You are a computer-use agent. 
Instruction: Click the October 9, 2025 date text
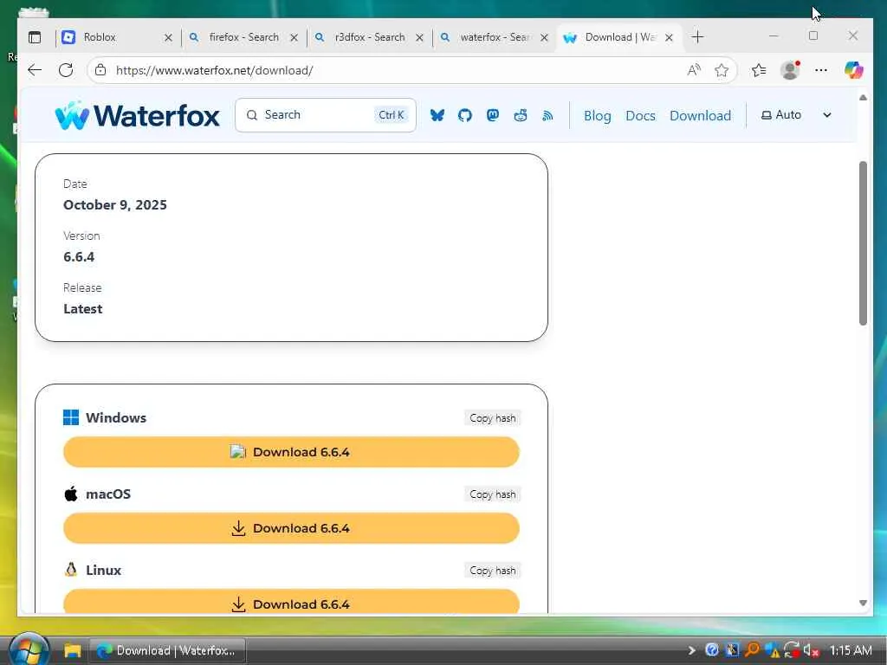115,204
